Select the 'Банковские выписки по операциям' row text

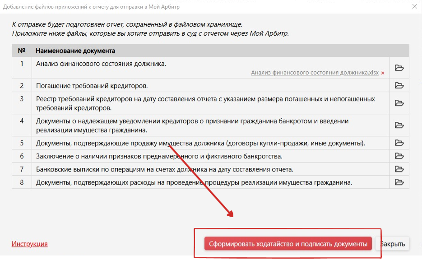(x=164, y=169)
